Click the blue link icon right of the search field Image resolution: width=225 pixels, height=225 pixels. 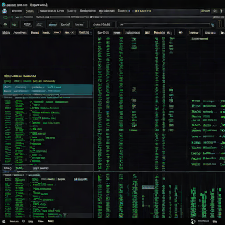pyautogui.click(x=213, y=25)
